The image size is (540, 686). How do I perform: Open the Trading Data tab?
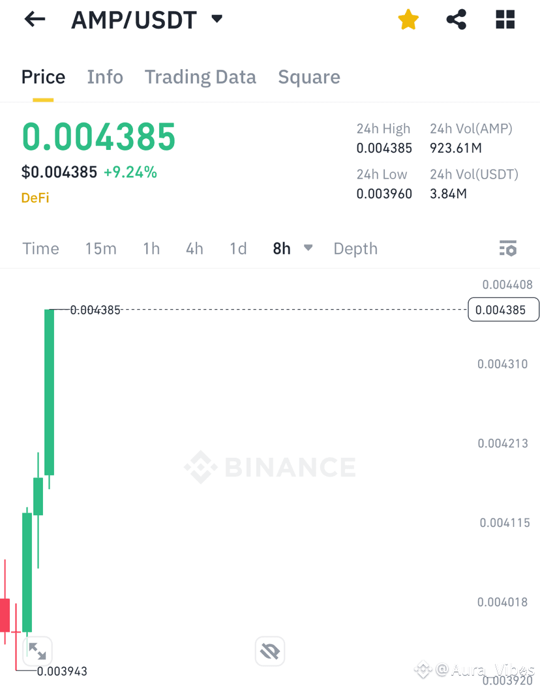(x=200, y=77)
